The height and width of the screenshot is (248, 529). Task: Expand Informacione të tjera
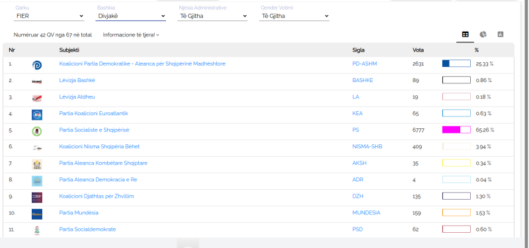[x=131, y=35]
